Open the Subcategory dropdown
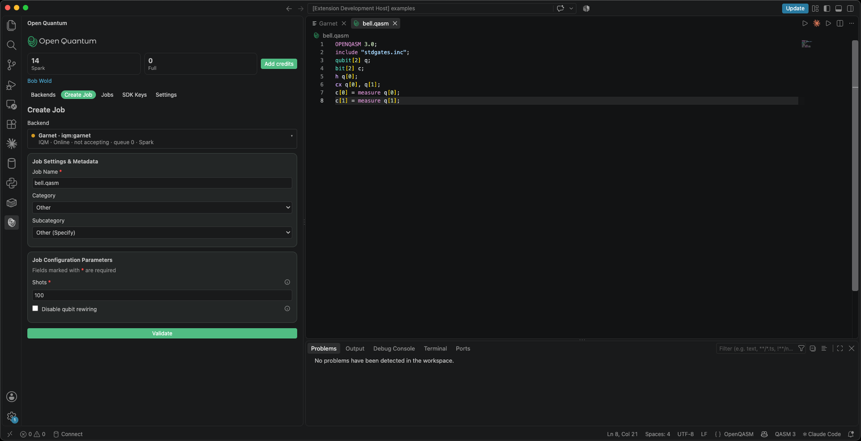This screenshot has width=861, height=441. (162, 232)
